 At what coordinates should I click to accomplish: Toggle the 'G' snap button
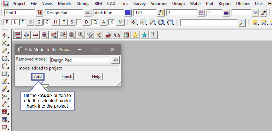click(39, 22)
